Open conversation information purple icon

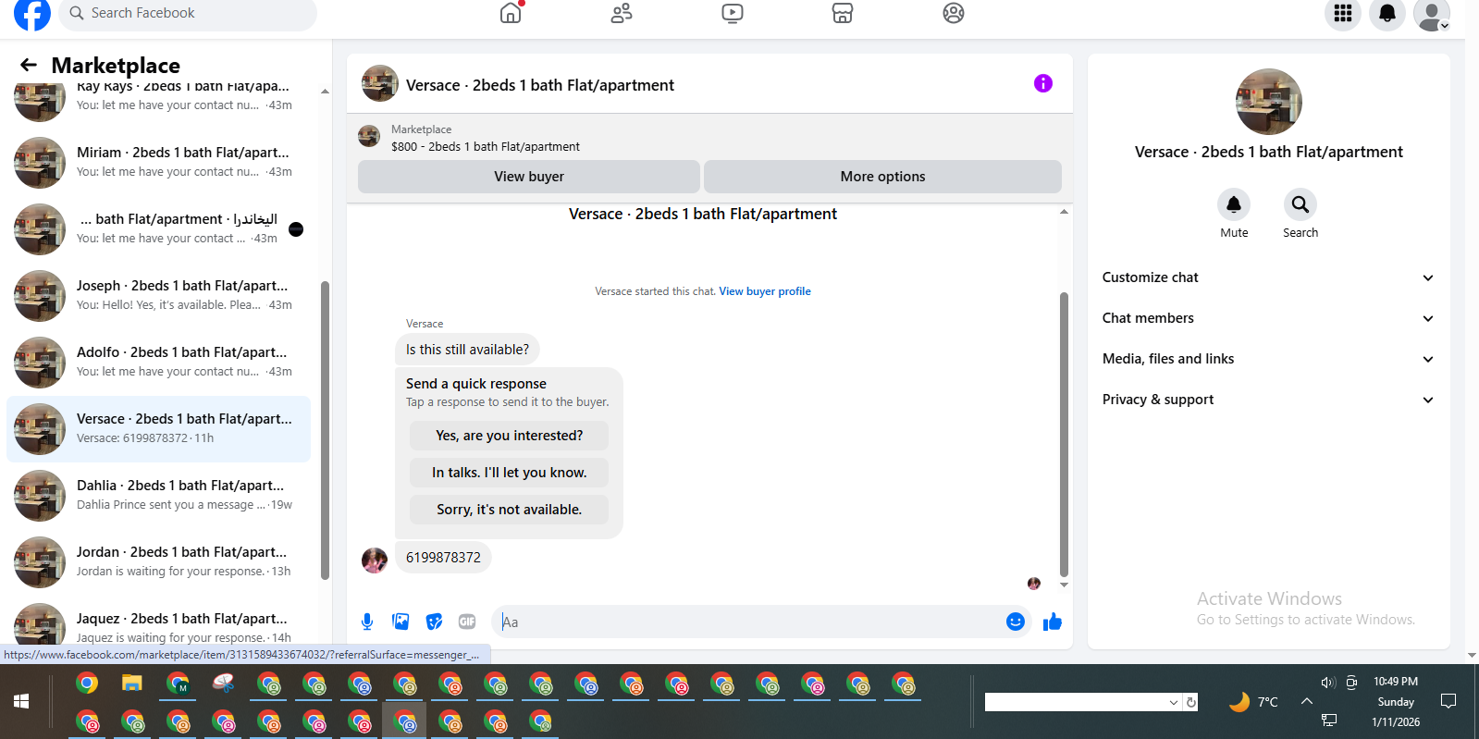(1043, 83)
